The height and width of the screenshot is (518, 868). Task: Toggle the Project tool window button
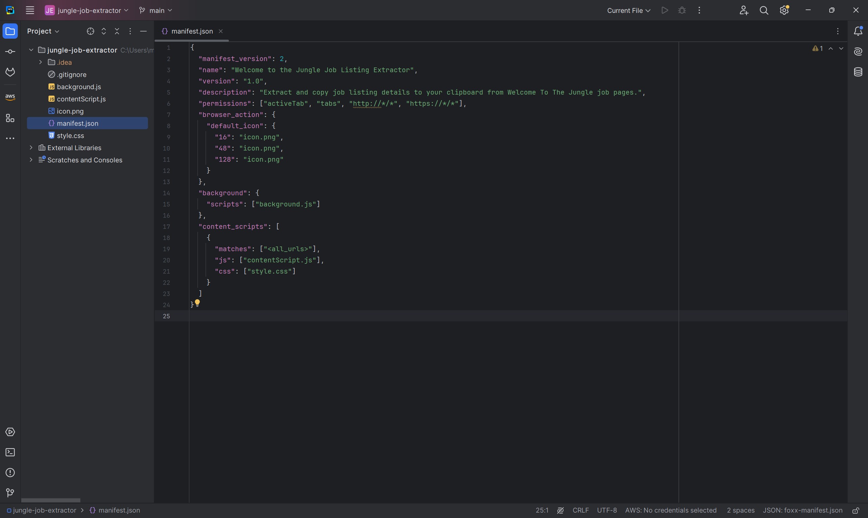pos(10,32)
